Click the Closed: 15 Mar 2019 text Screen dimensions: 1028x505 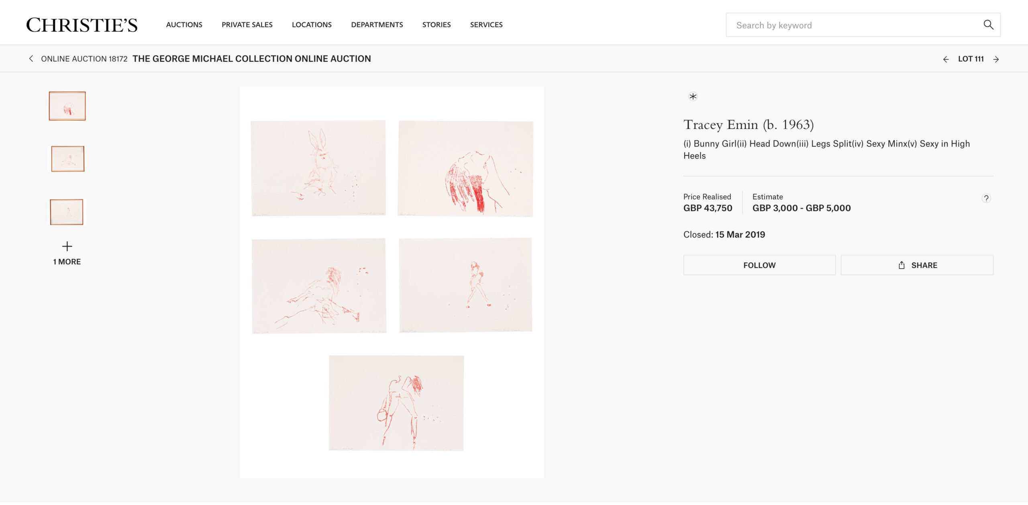[724, 235]
